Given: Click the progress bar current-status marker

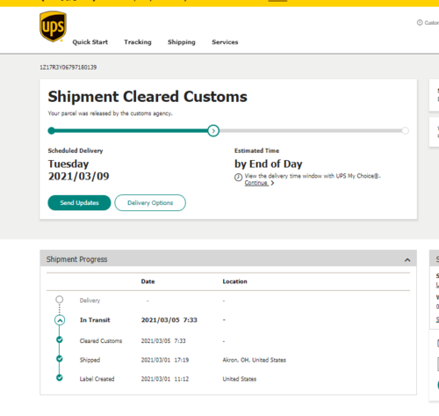Looking at the screenshot, I should pos(213,131).
